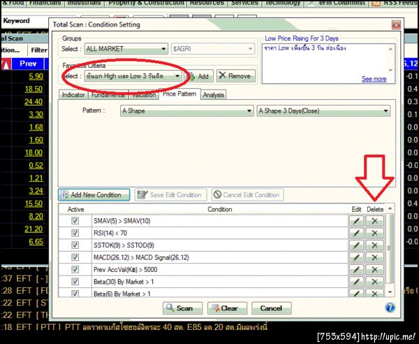Switch to the Valuation tab

[x=144, y=94]
